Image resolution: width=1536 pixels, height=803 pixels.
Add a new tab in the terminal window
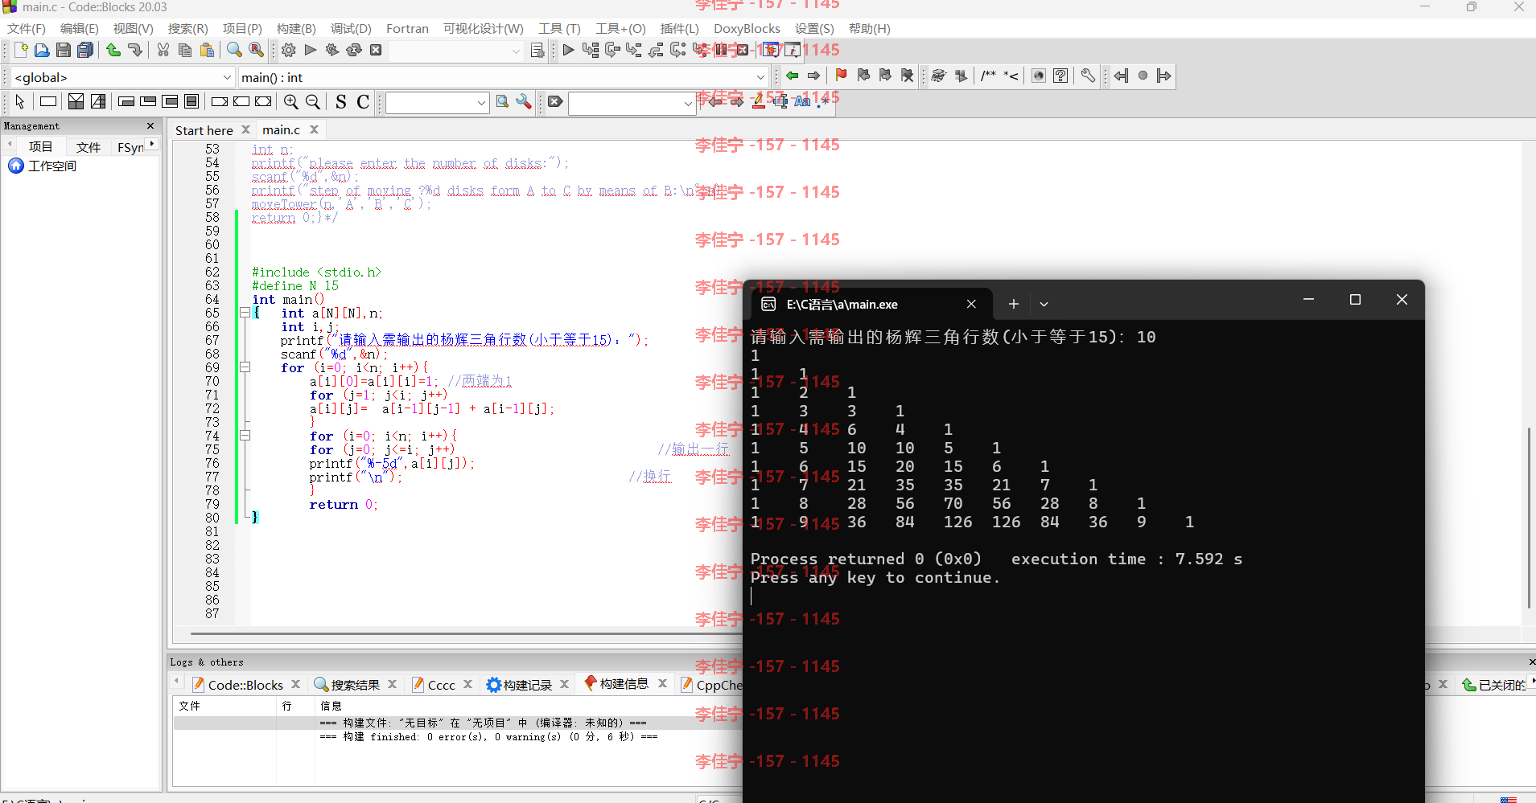1014,304
